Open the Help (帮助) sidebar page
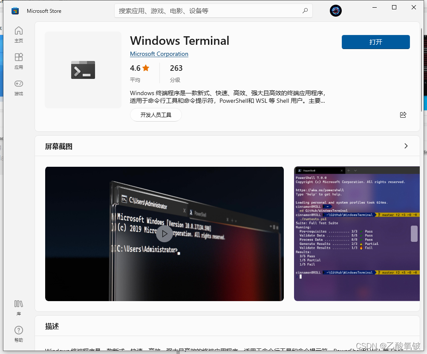This screenshot has width=427, height=354. [18, 334]
